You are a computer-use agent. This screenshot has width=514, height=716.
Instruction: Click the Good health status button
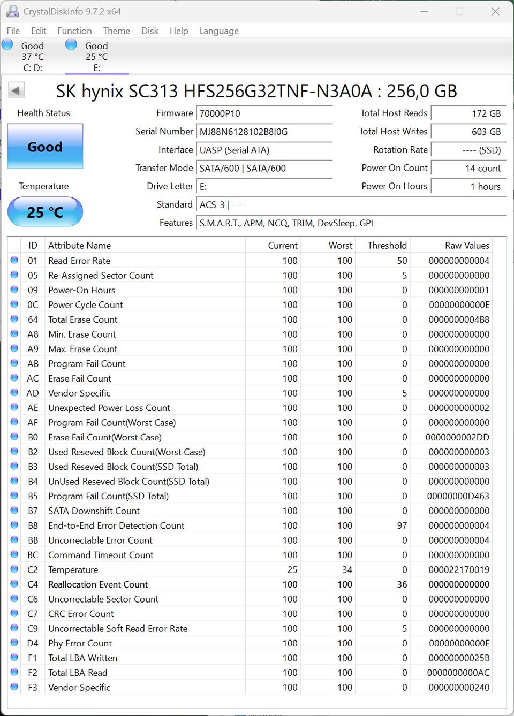click(45, 147)
